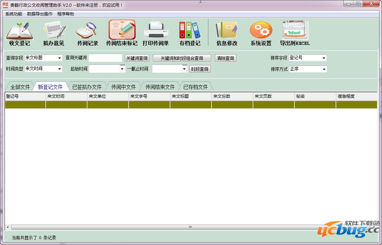
Task: Click the 拟办意见 paper and pen icon
Action: 54,31
